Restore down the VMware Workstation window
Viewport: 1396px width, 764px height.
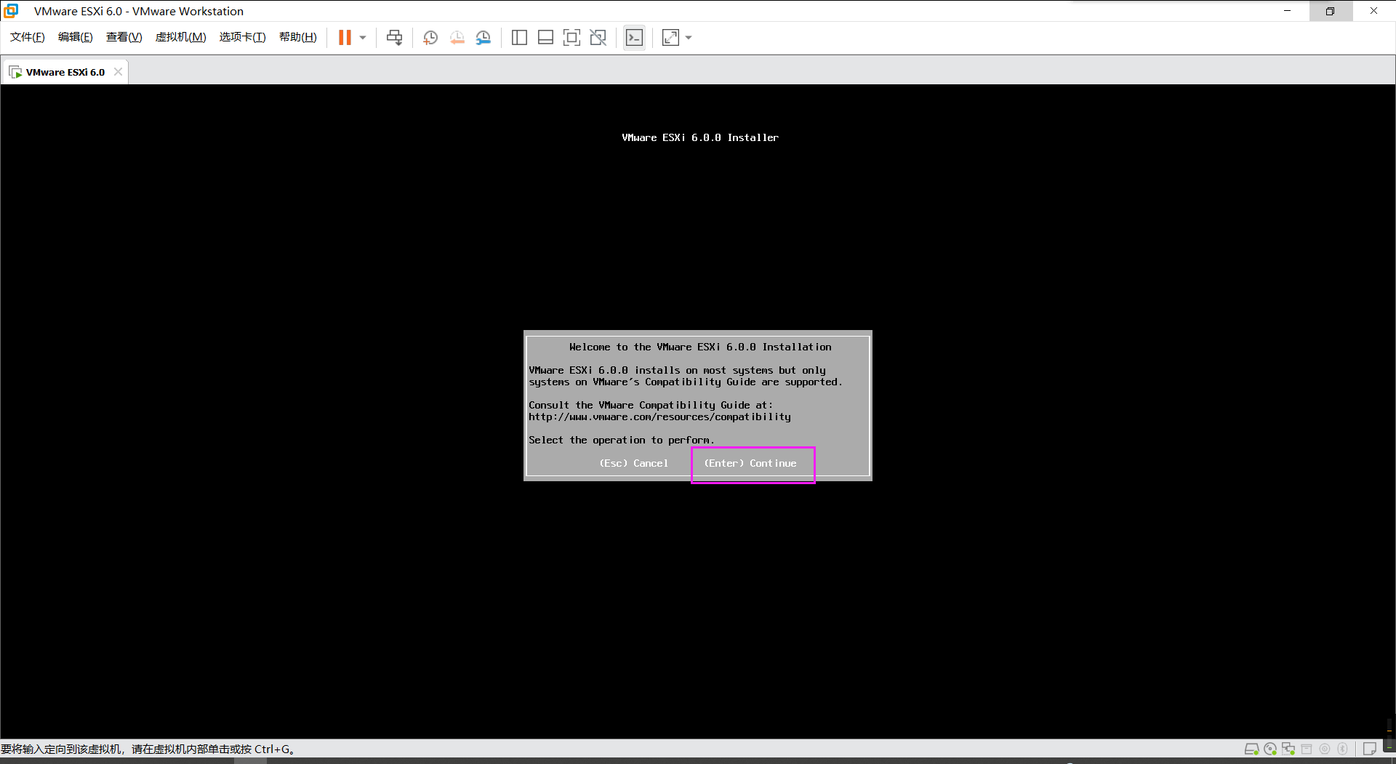1330,11
